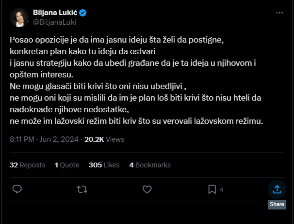Open the repost/quote options dropdown
The height and width of the screenshot is (224, 294).
82,189
